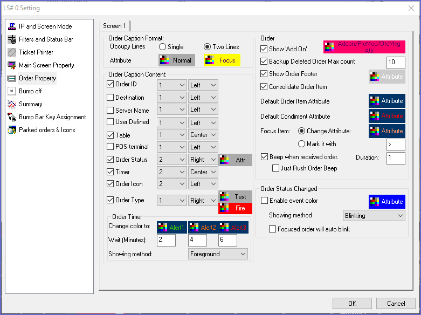
Task: Open the Order Status alignment Right dropdown
Action: 203,160
